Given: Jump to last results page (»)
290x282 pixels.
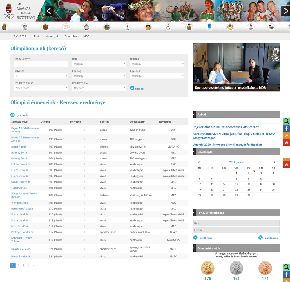Looking at the screenshot, I should [34, 266].
